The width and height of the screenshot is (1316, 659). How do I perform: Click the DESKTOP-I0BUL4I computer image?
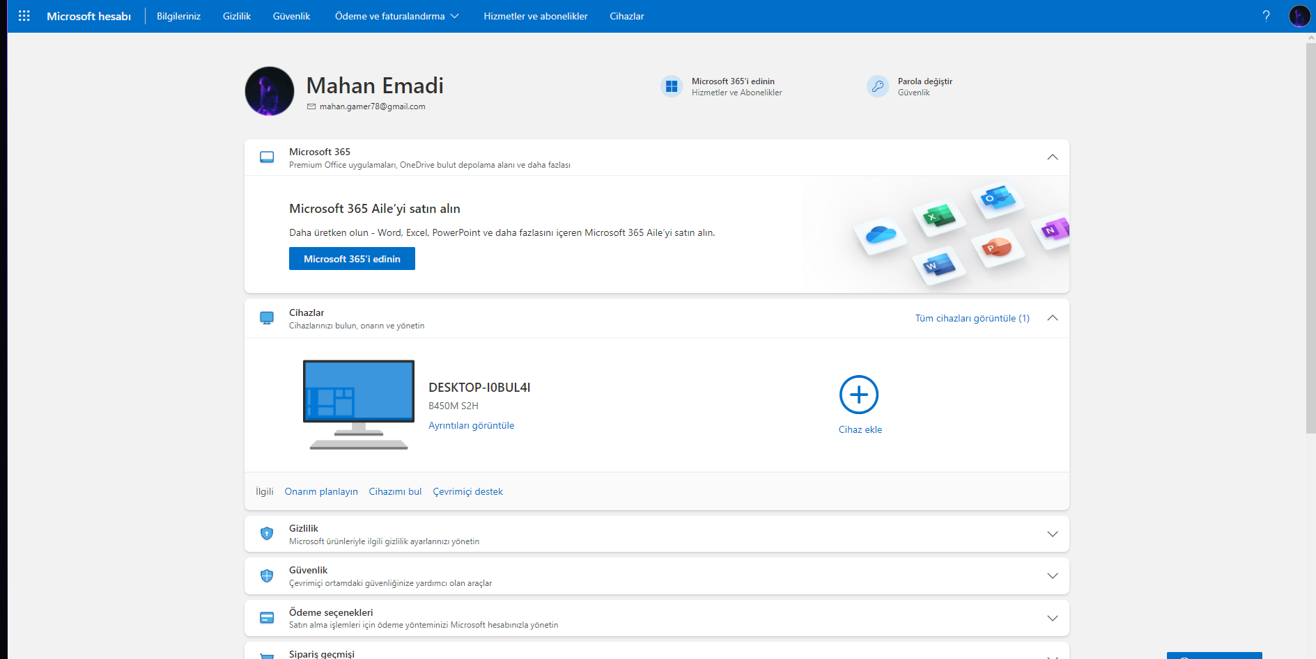[359, 404]
